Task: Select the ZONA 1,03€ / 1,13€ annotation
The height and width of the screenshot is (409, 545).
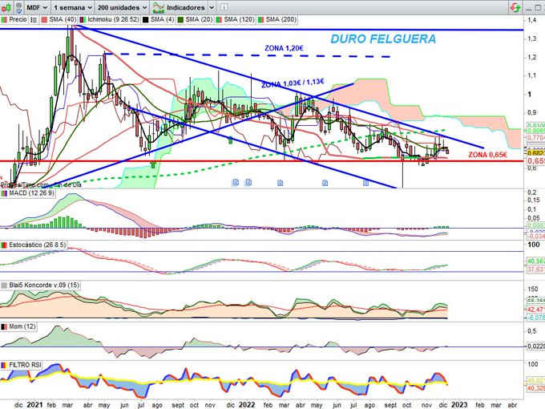Action: click(x=293, y=83)
